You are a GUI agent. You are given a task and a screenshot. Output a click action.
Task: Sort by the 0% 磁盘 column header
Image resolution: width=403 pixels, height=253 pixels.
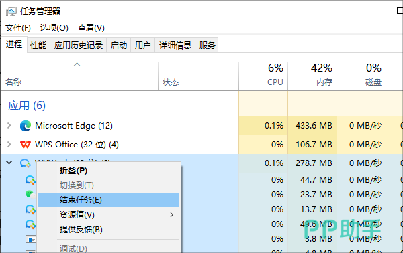(x=361, y=76)
